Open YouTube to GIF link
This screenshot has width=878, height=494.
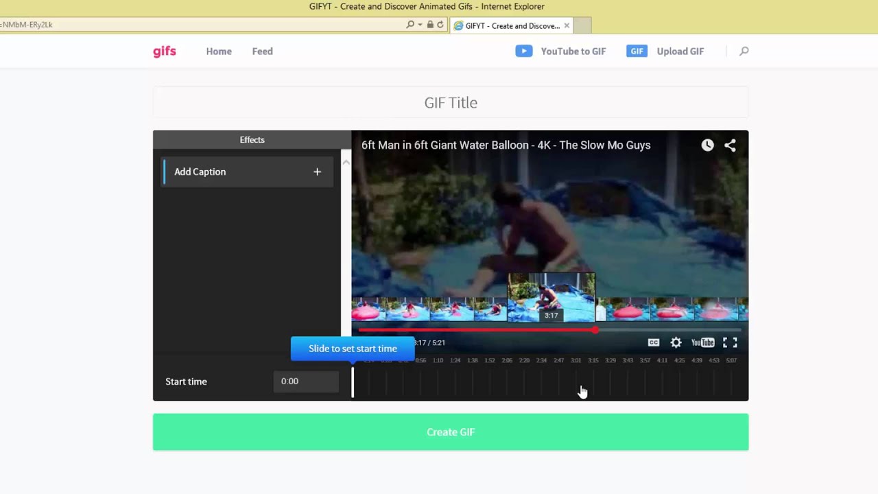pyautogui.click(x=573, y=51)
